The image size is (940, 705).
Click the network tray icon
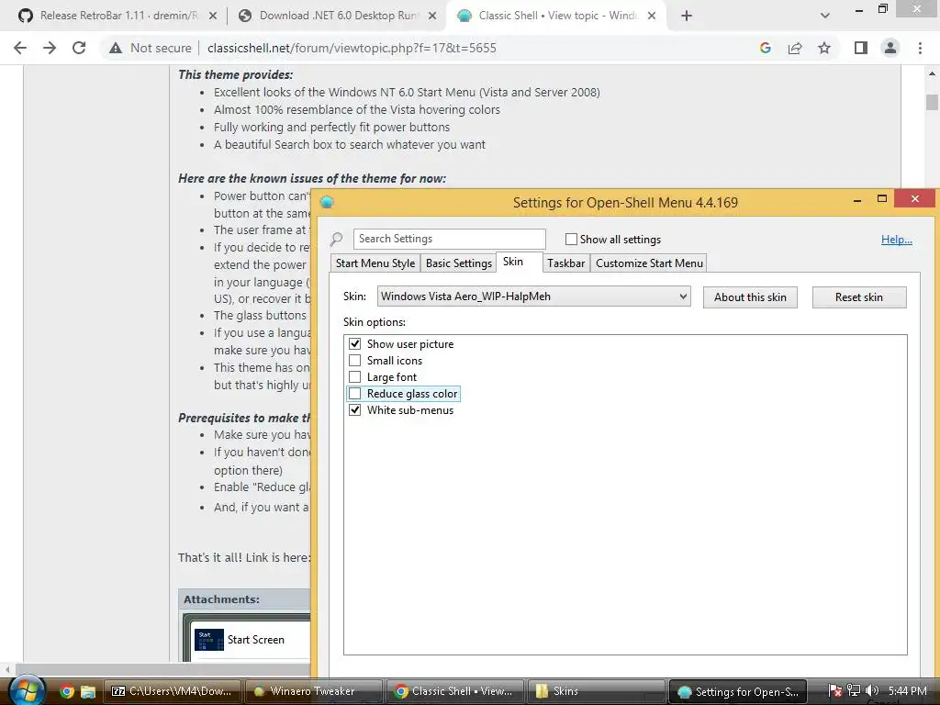854,690
